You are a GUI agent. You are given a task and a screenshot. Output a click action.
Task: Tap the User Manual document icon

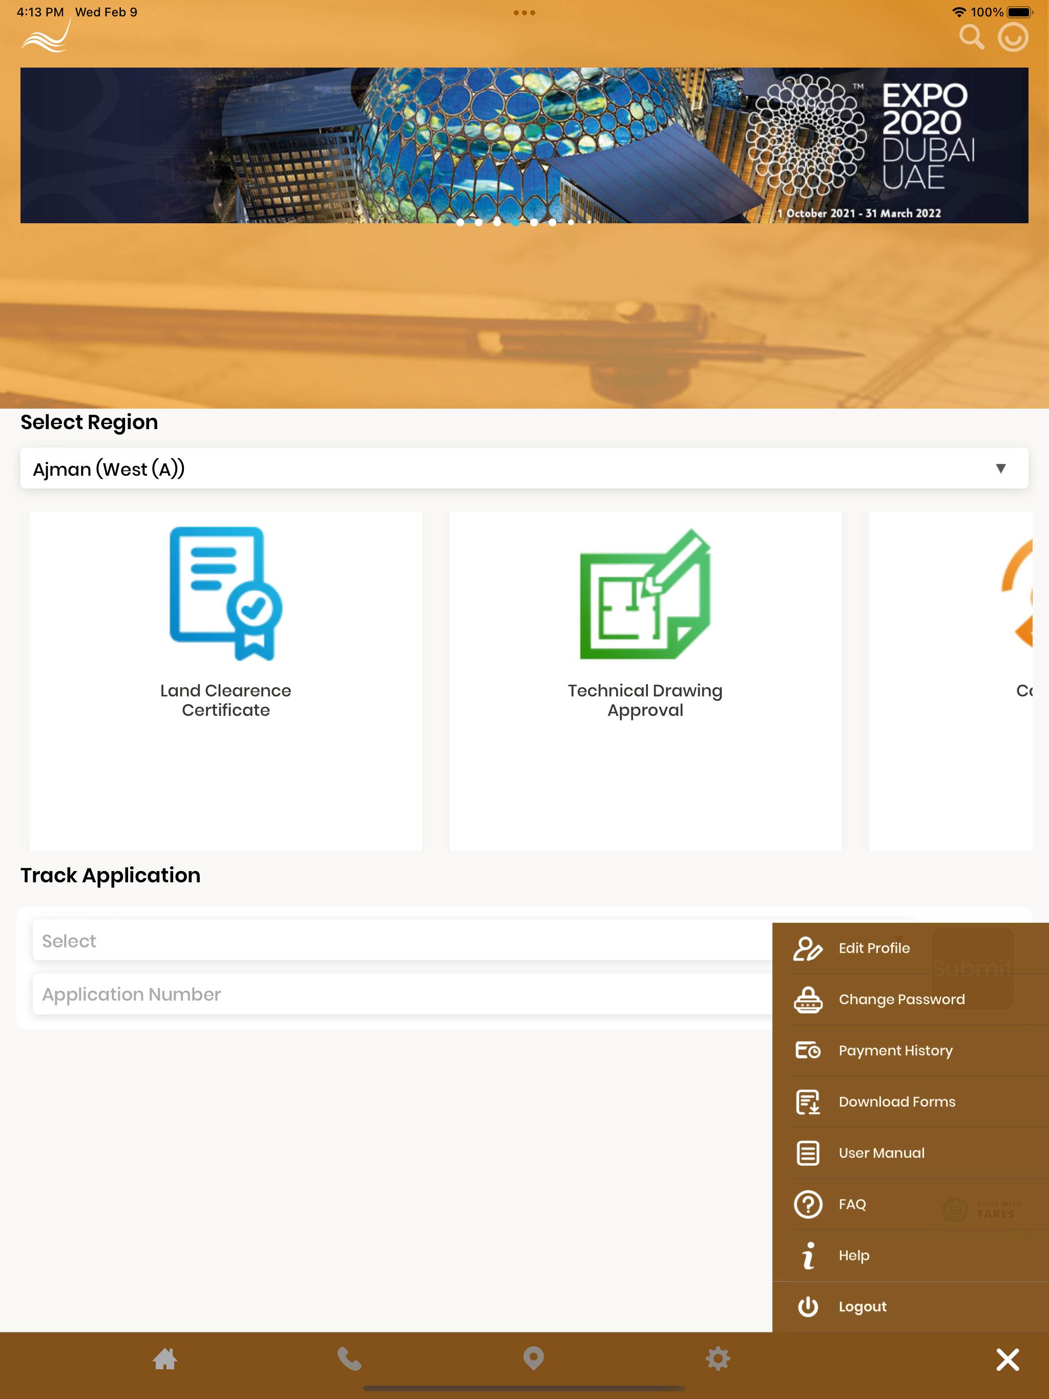click(x=808, y=1153)
